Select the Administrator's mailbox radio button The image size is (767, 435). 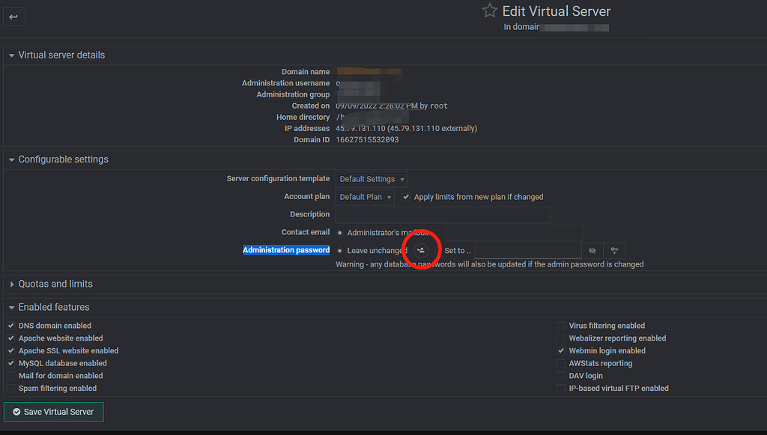340,231
